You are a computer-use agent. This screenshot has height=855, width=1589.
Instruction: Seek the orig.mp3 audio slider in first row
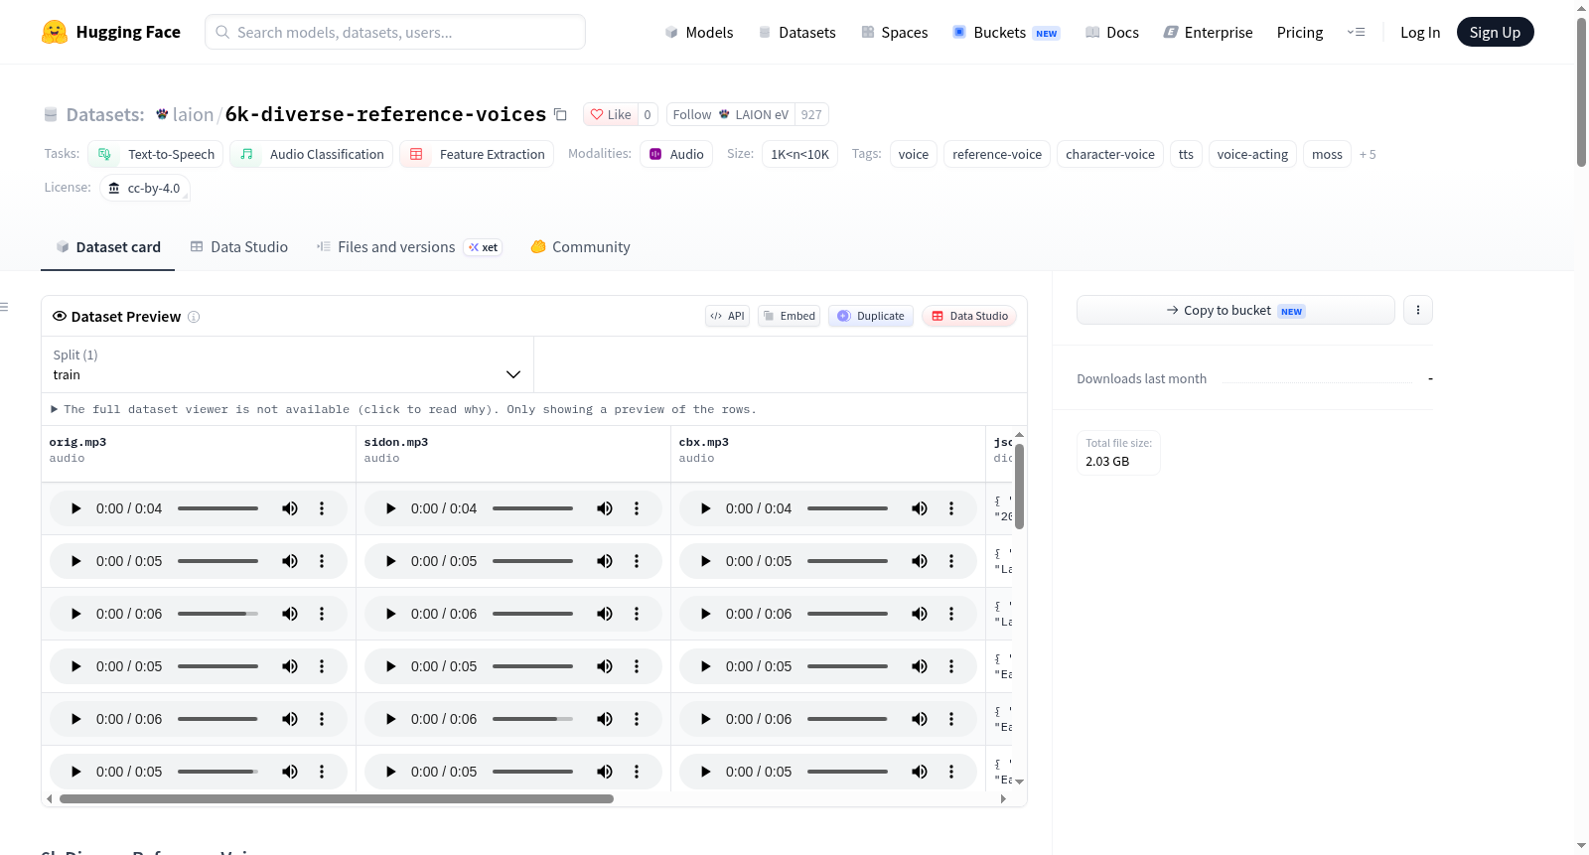pyautogui.click(x=217, y=508)
